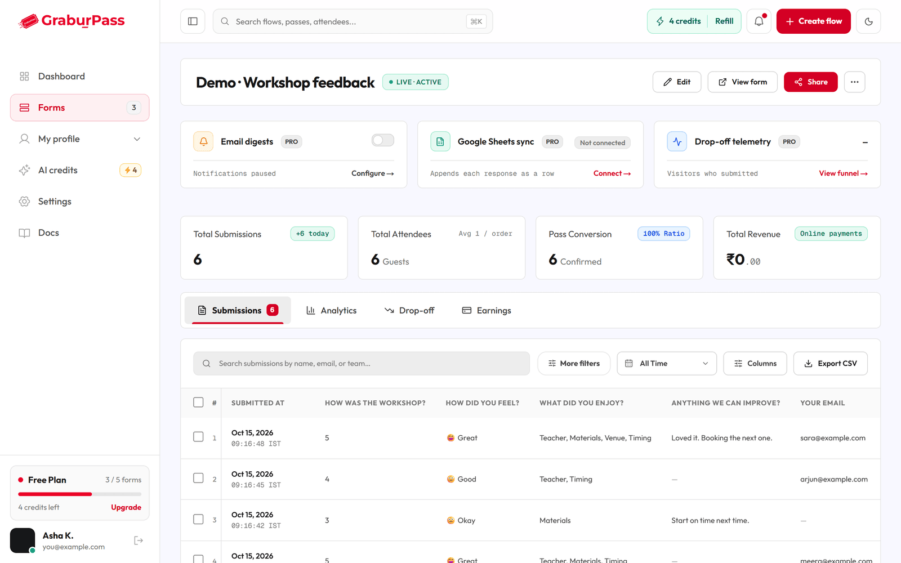The image size is (901, 563).
Task: Click the Email digests bell icon
Action: click(203, 141)
